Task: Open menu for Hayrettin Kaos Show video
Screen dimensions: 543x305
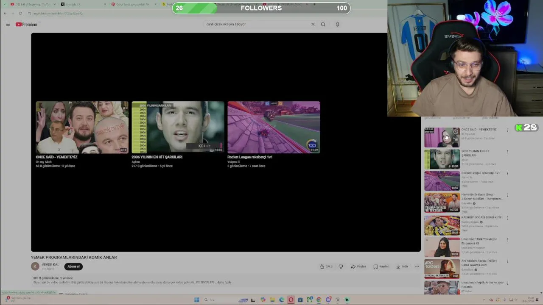Action: tap(507, 195)
